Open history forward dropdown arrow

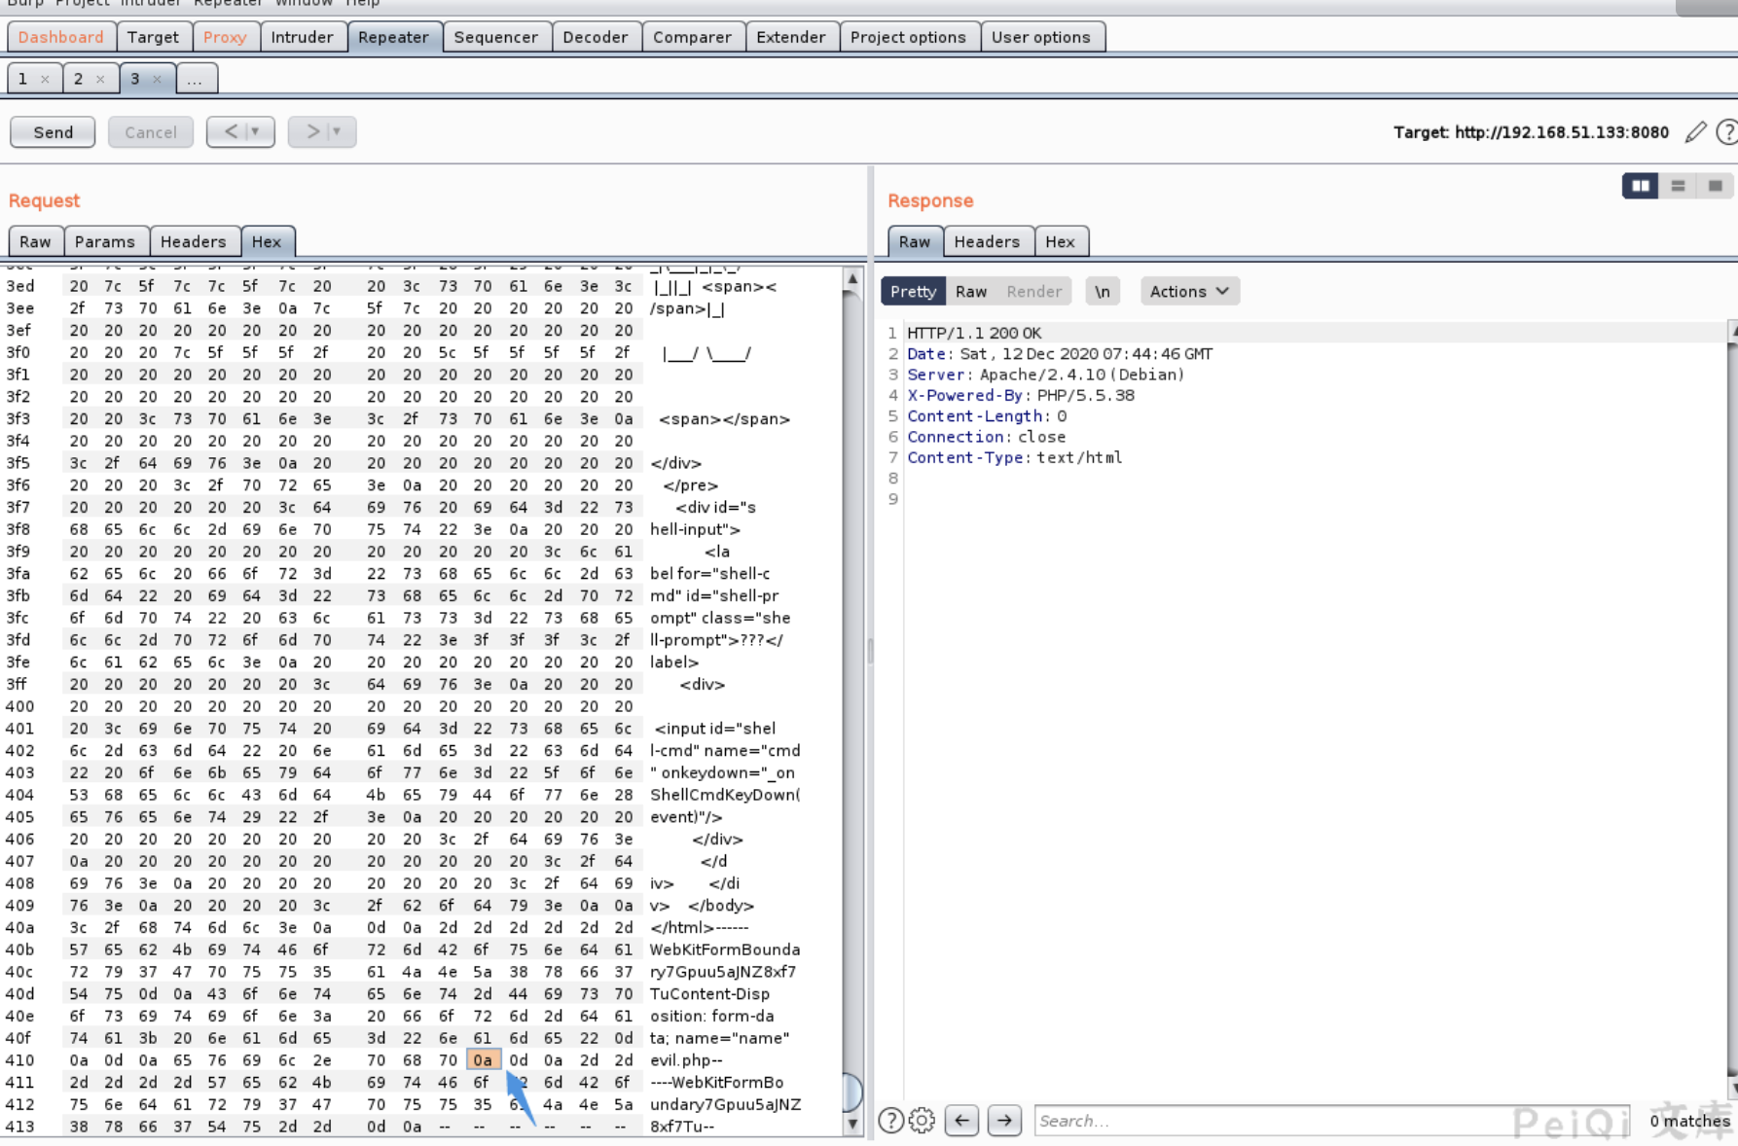click(337, 131)
